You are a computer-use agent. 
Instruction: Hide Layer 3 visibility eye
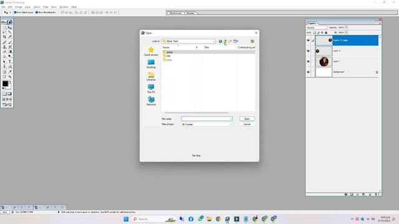(308, 51)
